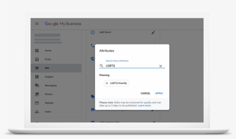Clear the attribute search with X icon

coord(161,66)
